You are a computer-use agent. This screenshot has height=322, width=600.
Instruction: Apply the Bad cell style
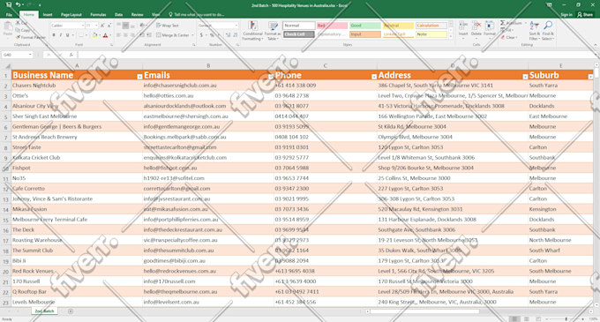[332, 26]
